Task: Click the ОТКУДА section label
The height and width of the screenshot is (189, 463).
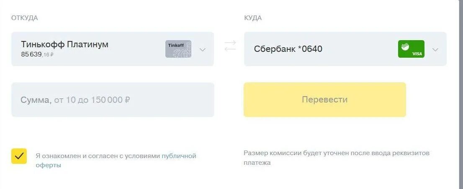Action: click(25, 18)
